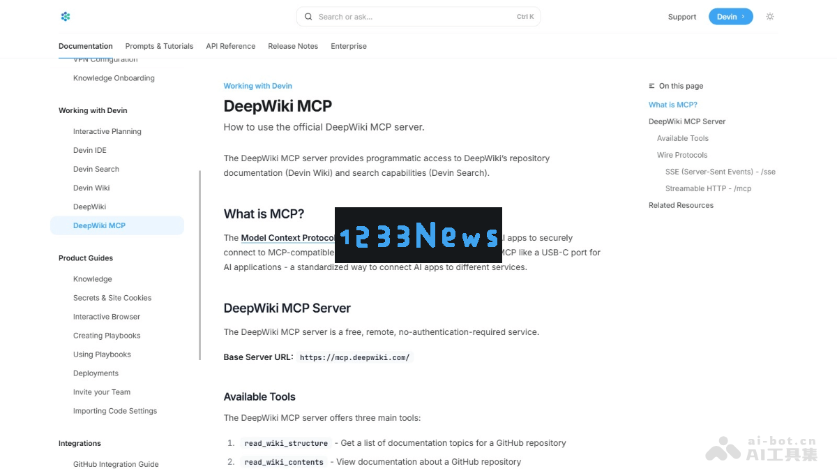The image size is (837, 471).
Task: Open Devin Search sidebar item
Action: click(96, 169)
